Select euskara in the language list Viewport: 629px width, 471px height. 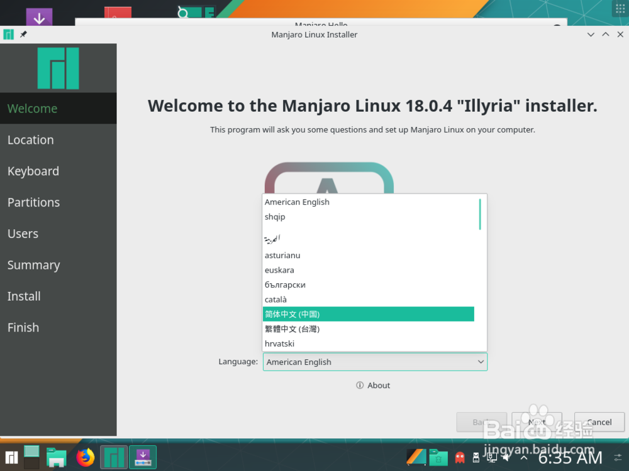(x=368, y=270)
